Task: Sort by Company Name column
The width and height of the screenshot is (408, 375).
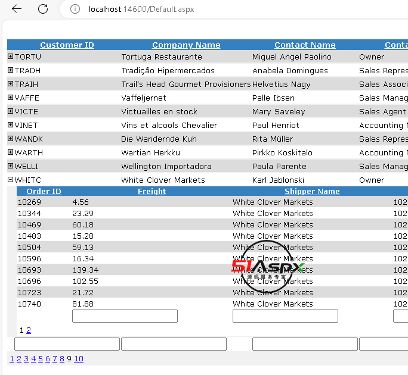Action: click(186, 45)
